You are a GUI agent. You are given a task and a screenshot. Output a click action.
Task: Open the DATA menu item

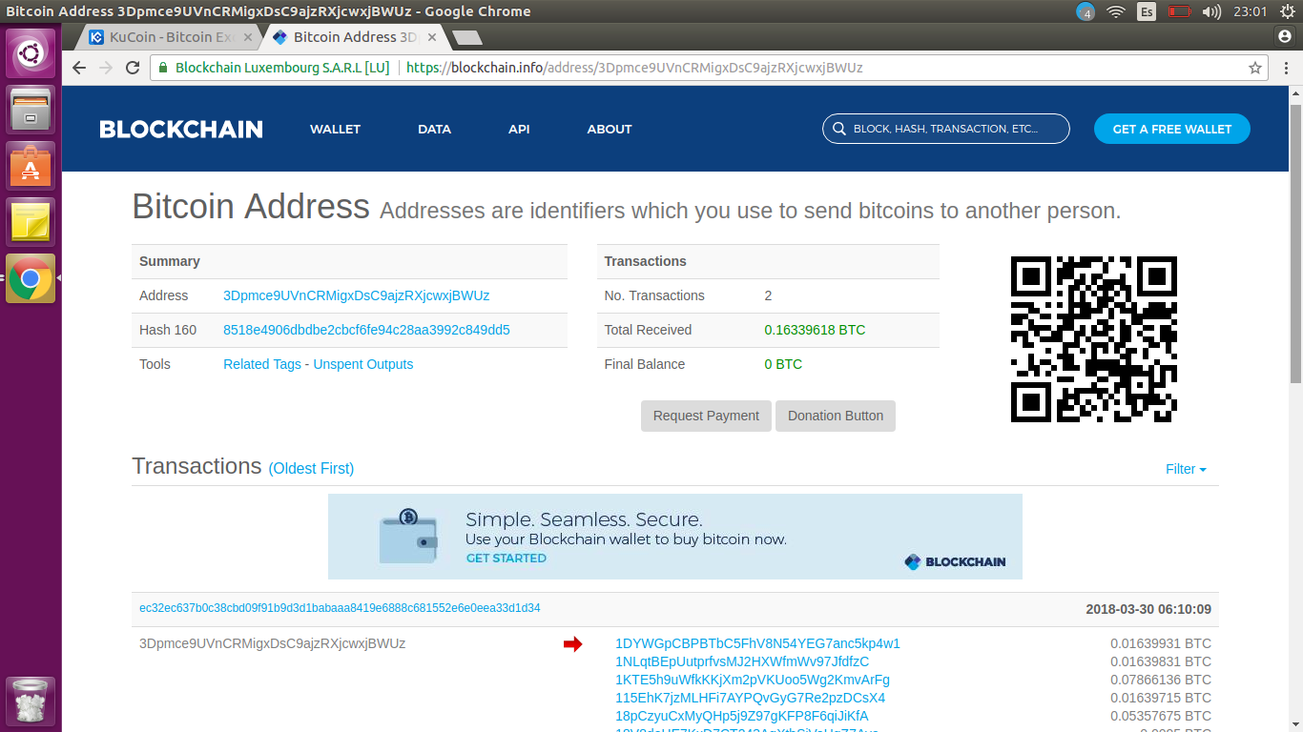(x=434, y=129)
